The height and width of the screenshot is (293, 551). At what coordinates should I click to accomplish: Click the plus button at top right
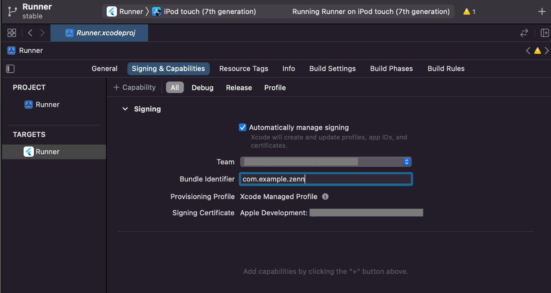tap(542, 11)
